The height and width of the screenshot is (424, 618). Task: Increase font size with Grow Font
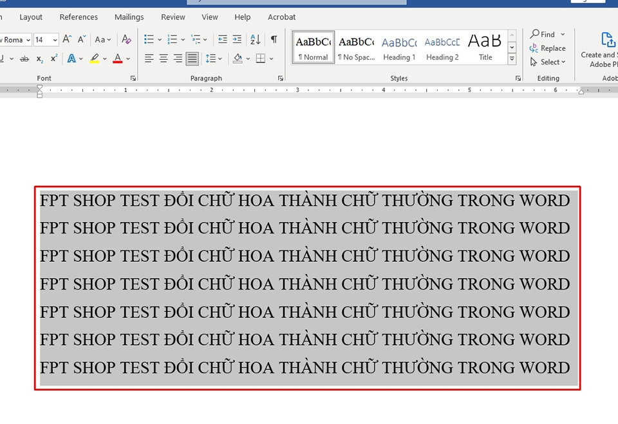[x=67, y=39]
